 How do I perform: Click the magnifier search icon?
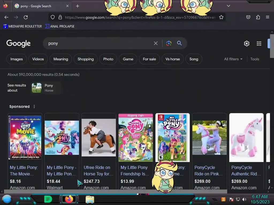[179, 43]
